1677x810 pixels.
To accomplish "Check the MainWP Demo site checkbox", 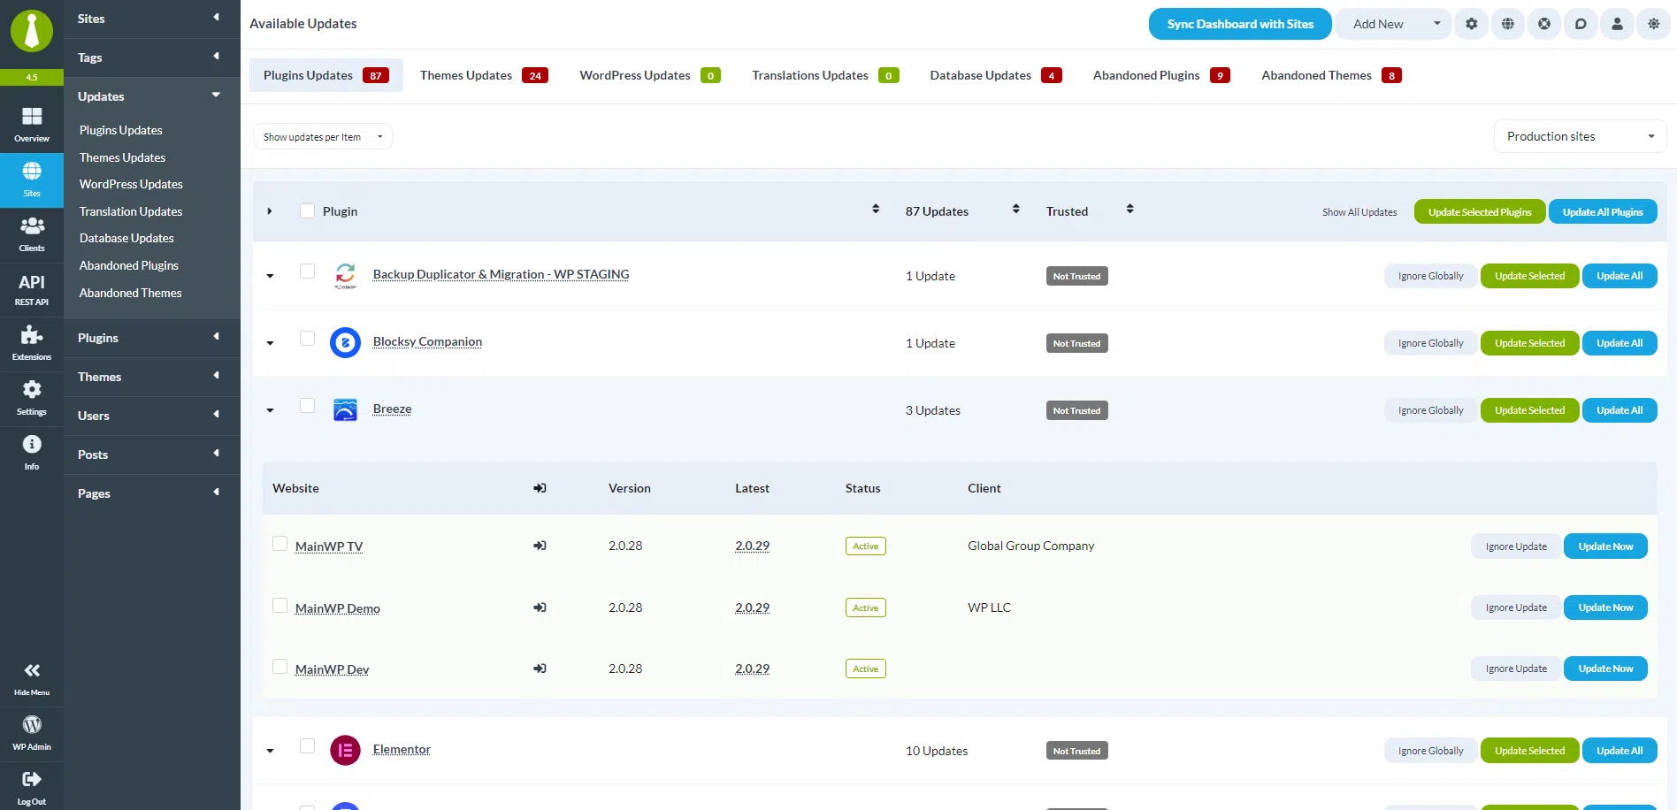I will click(279, 606).
